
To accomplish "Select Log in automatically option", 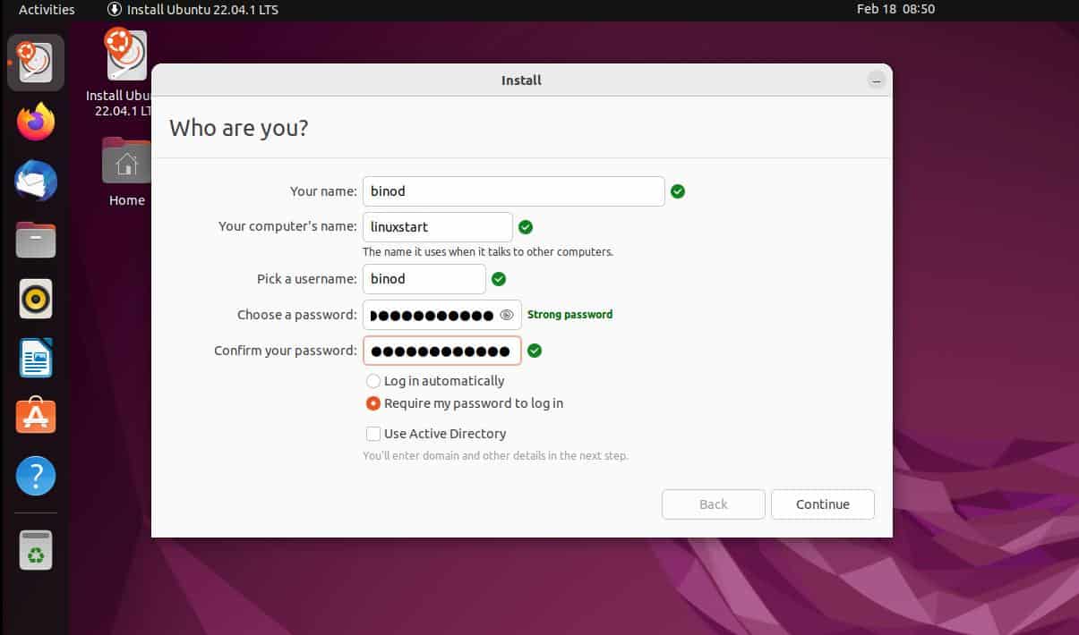I will (x=373, y=381).
